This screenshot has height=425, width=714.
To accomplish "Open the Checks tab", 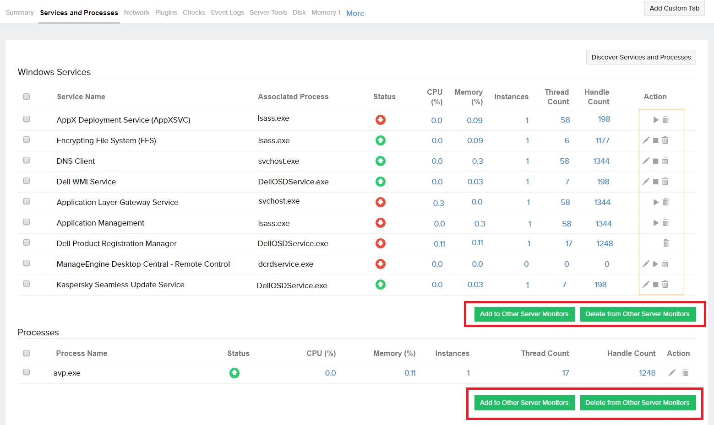I will click(194, 12).
